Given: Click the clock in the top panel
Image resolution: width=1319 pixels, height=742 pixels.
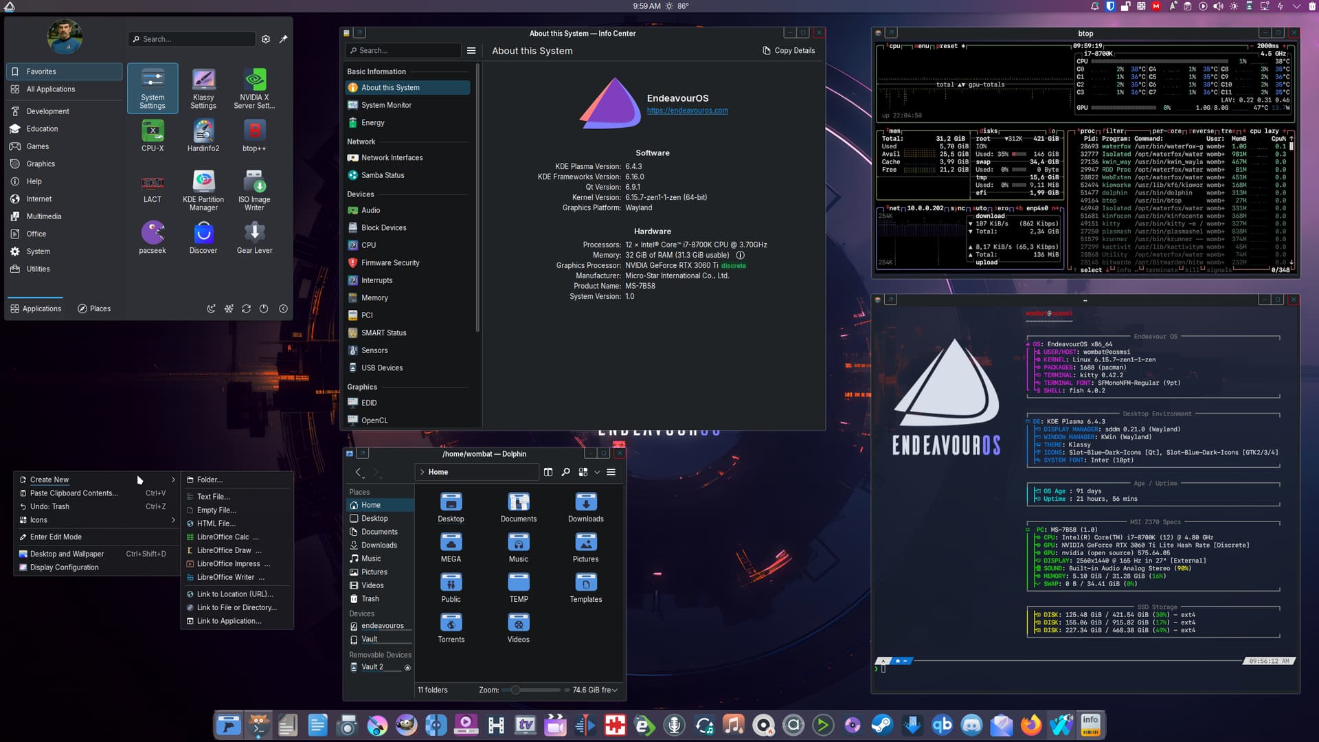Looking at the screenshot, I should [x=646, y=6].
